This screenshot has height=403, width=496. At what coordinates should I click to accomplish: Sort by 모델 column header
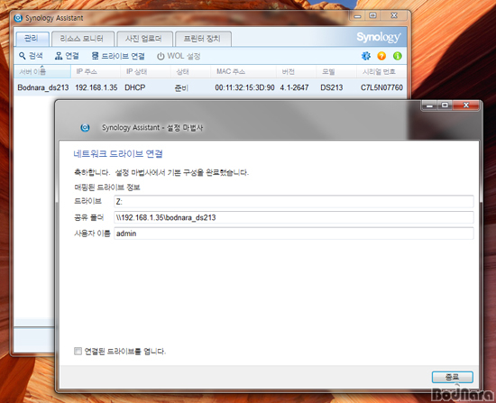336,71
